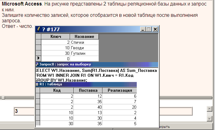Screen dimensions: 216x130
Task: Click the SELECT line of the SQL query
Action: tap(96, 71)
